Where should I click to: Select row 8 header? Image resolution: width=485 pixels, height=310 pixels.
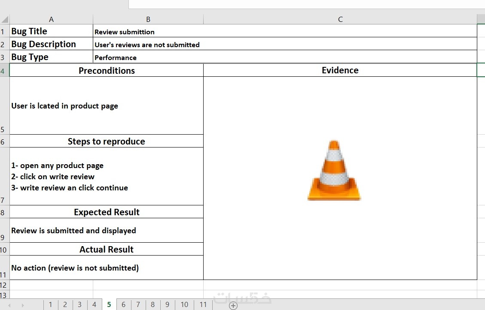(x=5, y=212)
